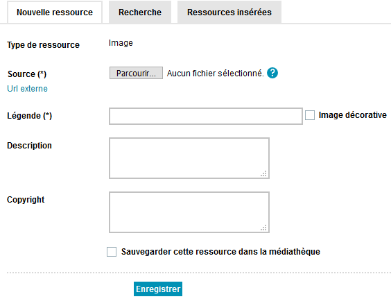Focus the Légende text field
The width and height of the screenshot is (391, 299).
[x=206, y=116]
